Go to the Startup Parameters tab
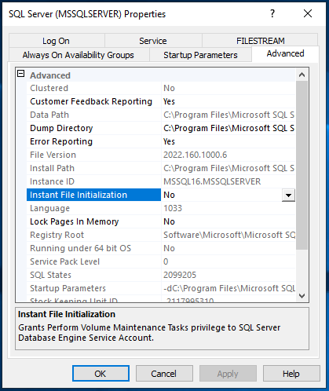Image resolution: width=329 pixels, height=391 pixels. (x=200, y=55)
